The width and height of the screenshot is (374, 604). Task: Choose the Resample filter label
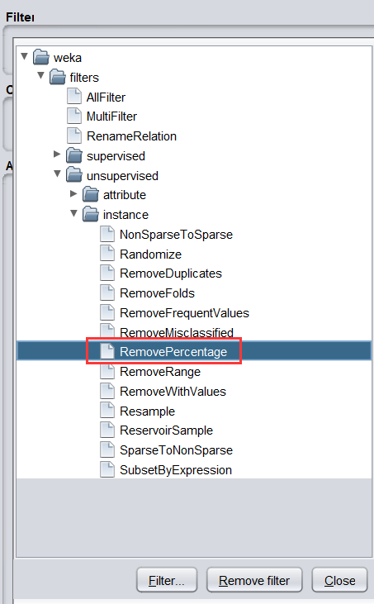[147, 411]
